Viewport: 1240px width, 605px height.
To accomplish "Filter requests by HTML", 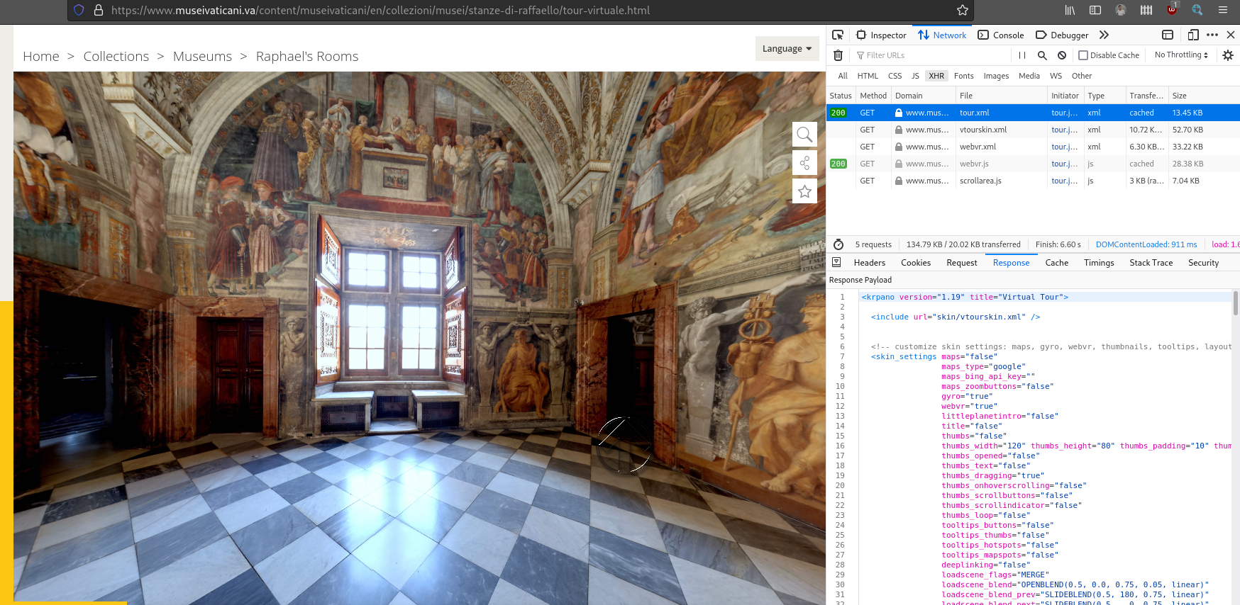I will click(868, 76).
